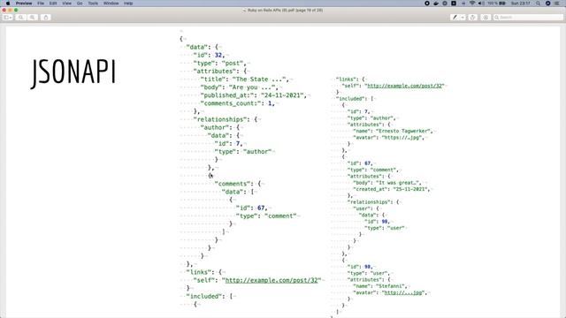The width and height of the screenshot is (566, 318).
Task: Show the markup toolbar
Action: click(x=486, y=18)
